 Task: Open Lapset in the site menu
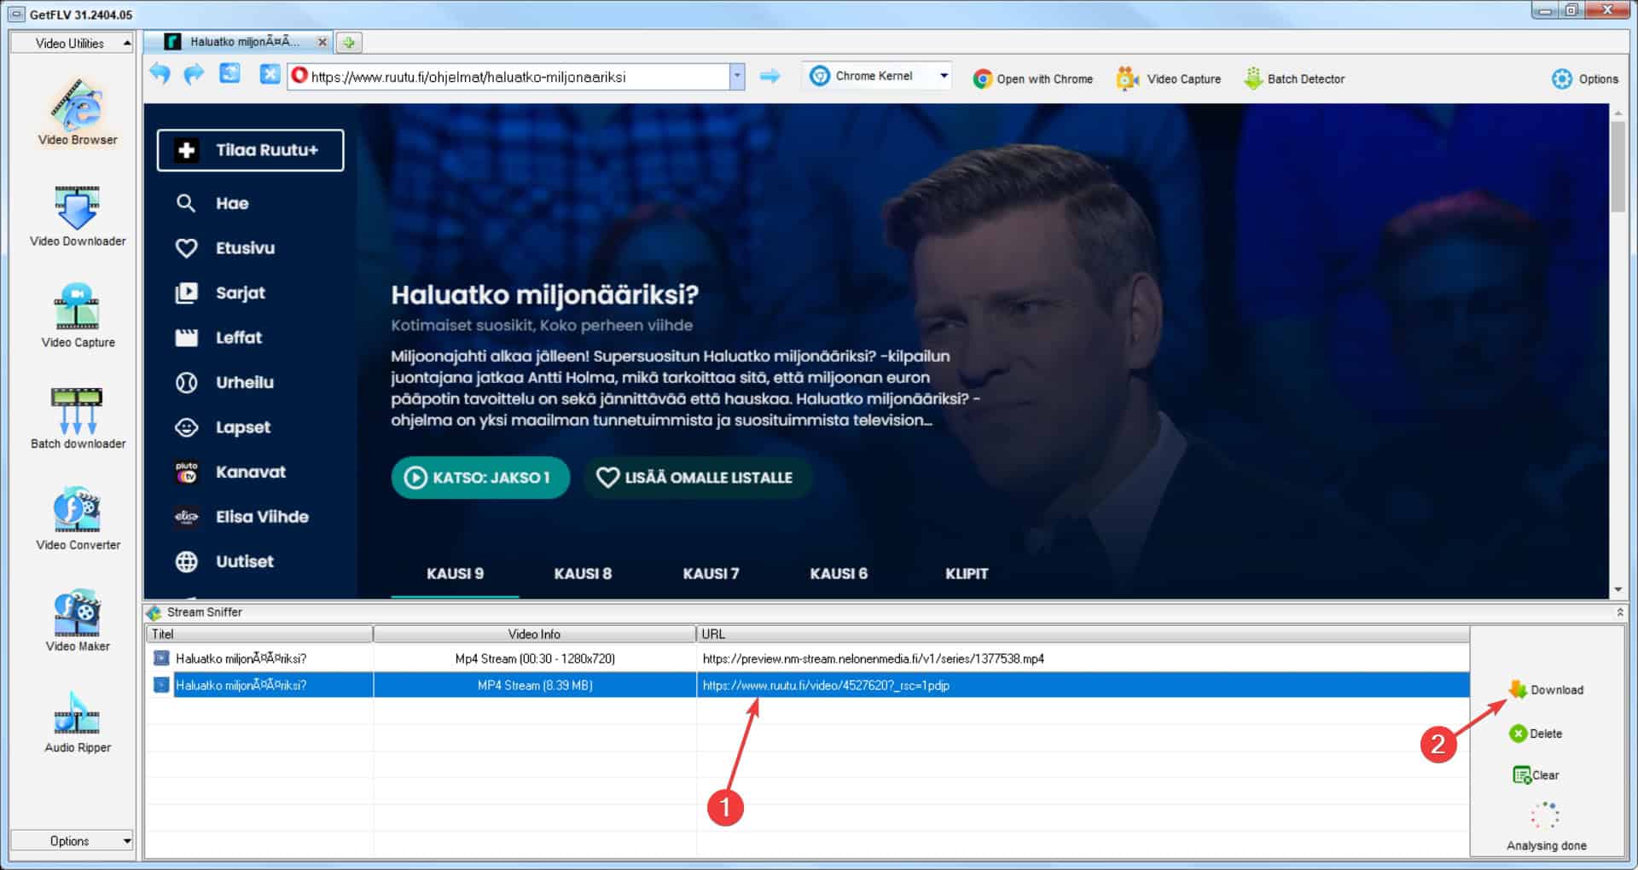(x=223, y=427)
